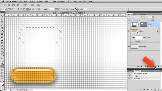This screenshot has height=91, width=162.
Task: Delete the layer using the Layers trash icon
Action: 158,66
